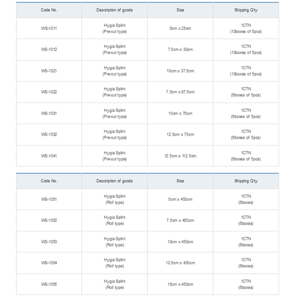Select the 10cm x 450cm size cell
This screenshot has height=298, width=298.
point(180,242)
